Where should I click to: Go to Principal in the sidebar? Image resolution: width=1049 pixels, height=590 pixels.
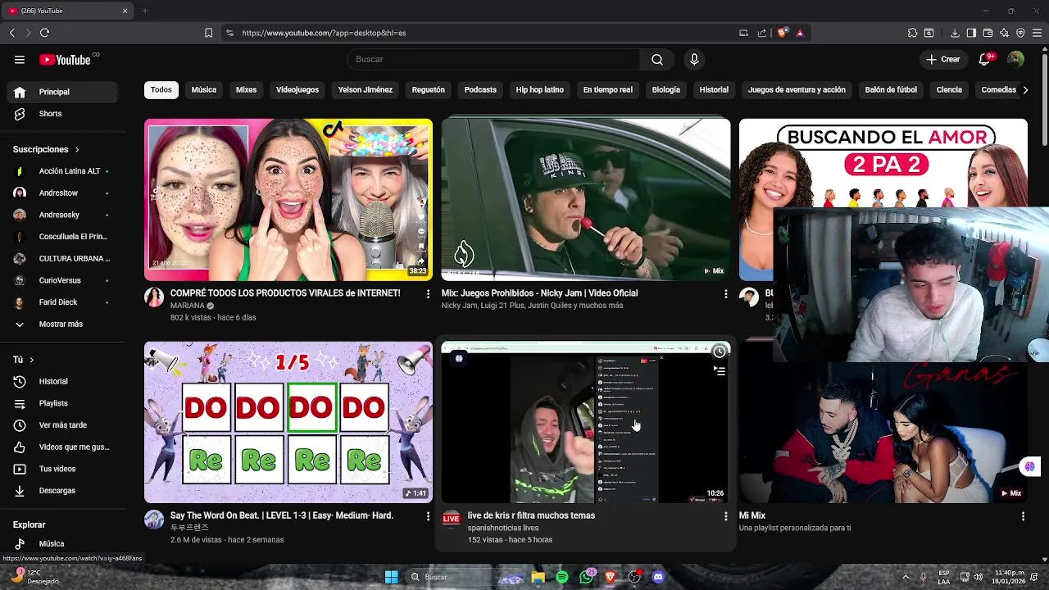[64, 92]
